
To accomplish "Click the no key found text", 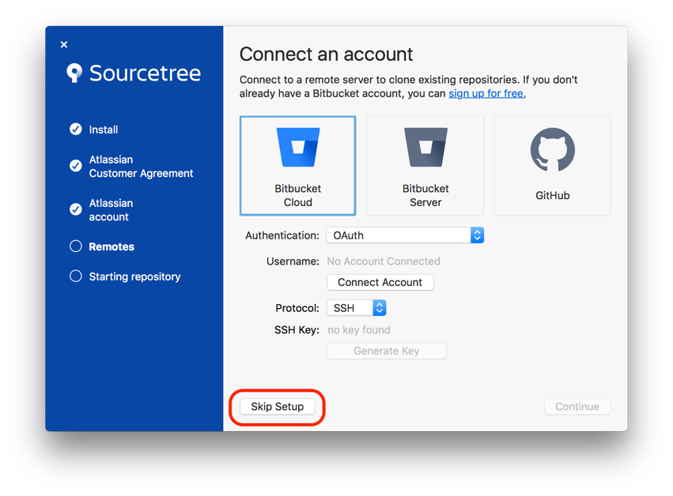I will click(x=359, y=329).
